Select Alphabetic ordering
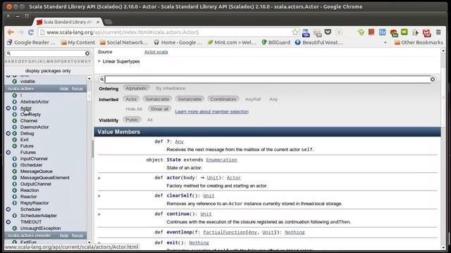The width and height of the screenshot is (451, 253). click(x=136, y=89)
